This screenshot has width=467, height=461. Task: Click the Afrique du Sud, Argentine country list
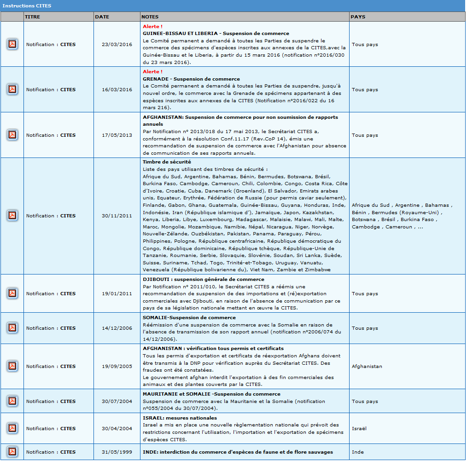point(402,216)
